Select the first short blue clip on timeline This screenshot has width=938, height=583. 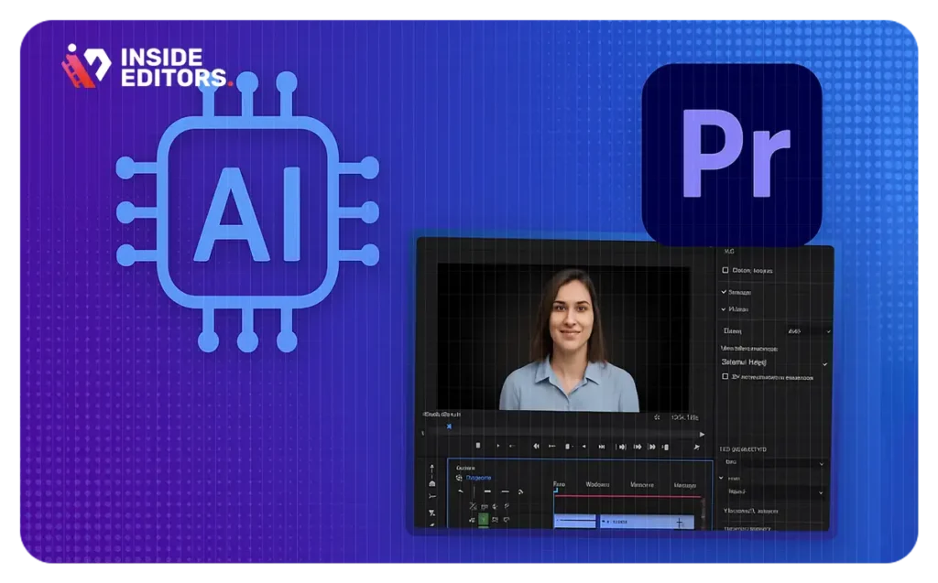point(575,522)
